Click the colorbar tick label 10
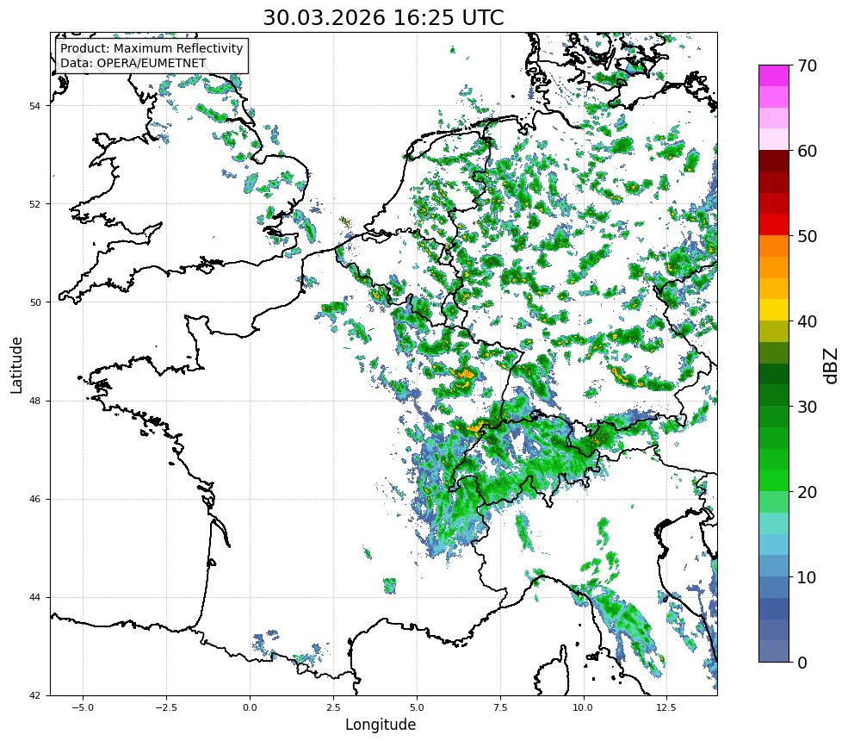This screenshot has height=741, width=848. click(807, 577)
